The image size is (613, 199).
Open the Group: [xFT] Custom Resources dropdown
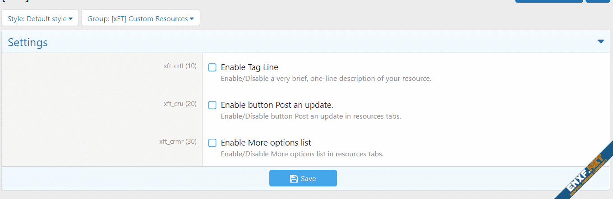(140, 19)
